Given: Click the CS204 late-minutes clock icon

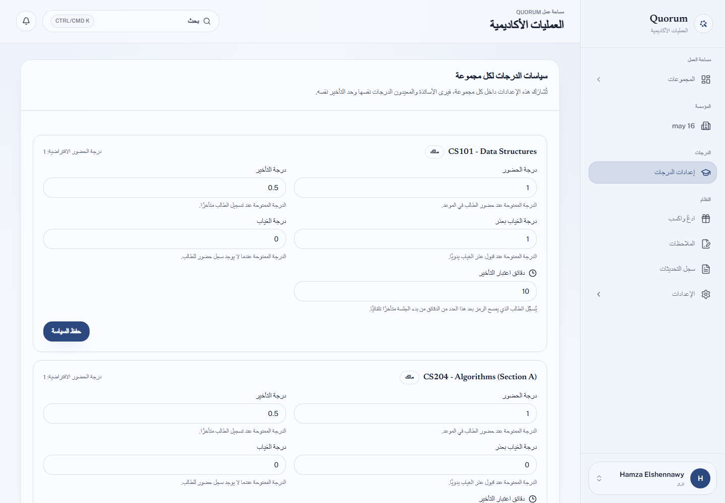Looking at the screenshot, I should click(533, 499).
